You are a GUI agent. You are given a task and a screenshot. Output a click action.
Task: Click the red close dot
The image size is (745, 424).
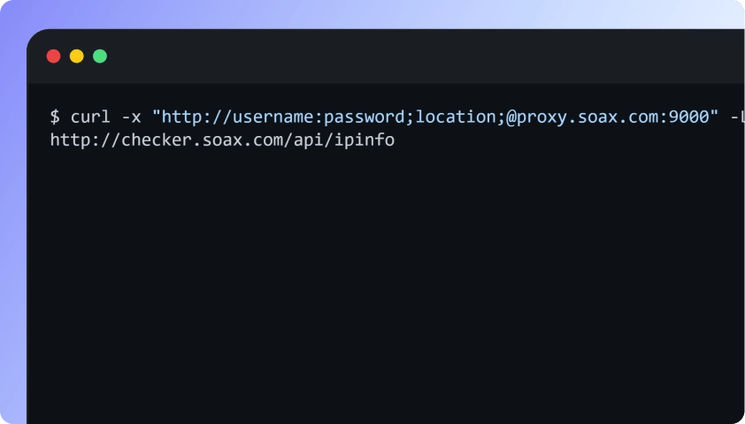pyautogui.click(x=53, y=57)
